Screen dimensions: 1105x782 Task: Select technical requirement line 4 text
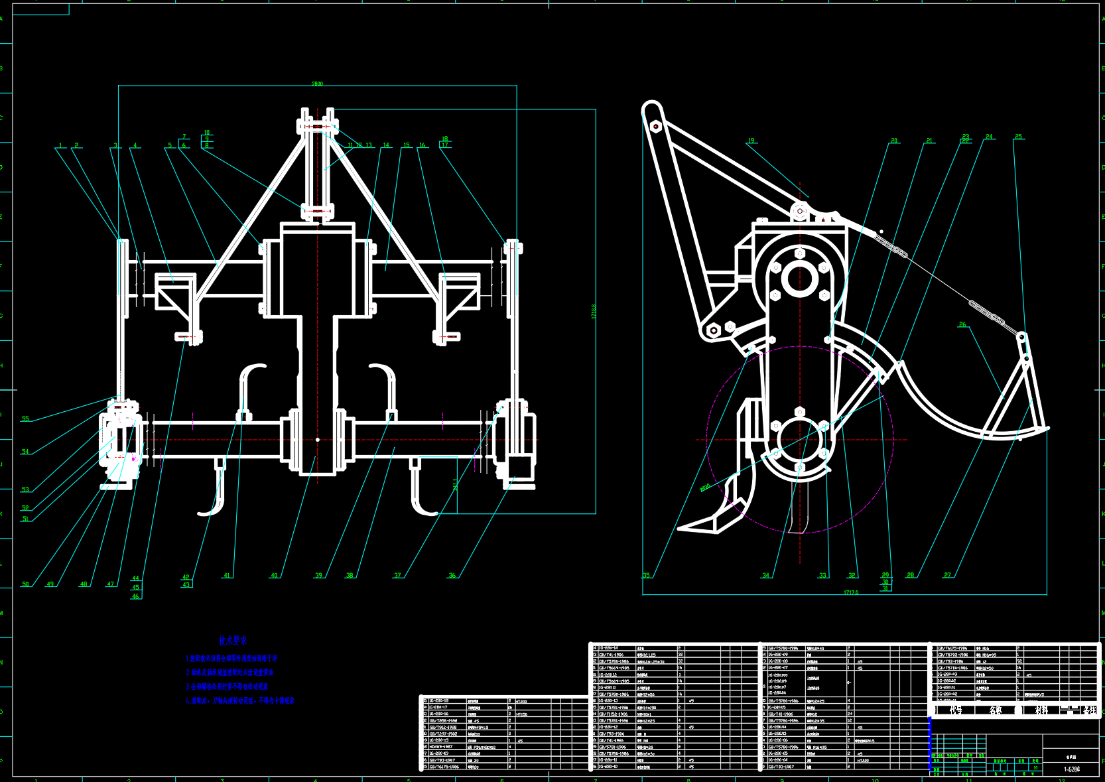pos(239,700)
